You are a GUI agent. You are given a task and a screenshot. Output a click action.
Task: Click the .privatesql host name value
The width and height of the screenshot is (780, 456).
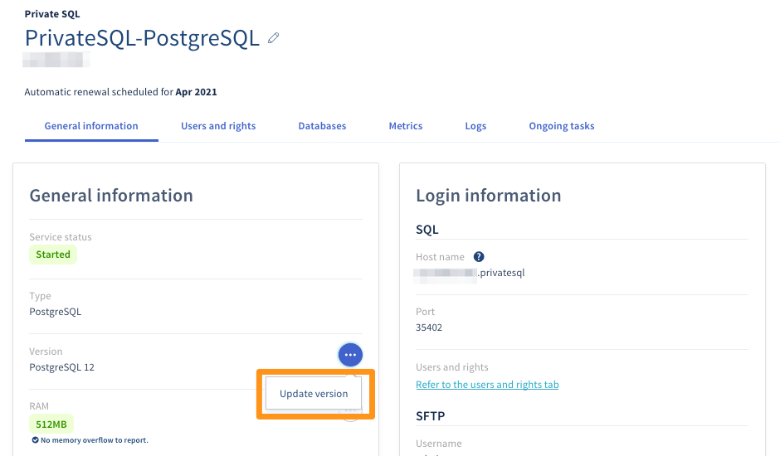(x=501, y=273)
